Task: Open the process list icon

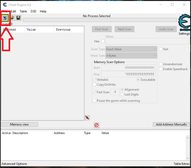Action: tap(5, 18)
